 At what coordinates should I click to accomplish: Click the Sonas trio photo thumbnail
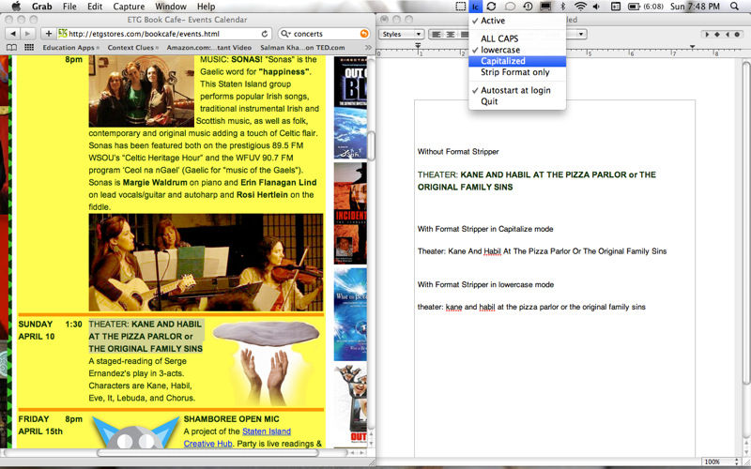[142, 91]
